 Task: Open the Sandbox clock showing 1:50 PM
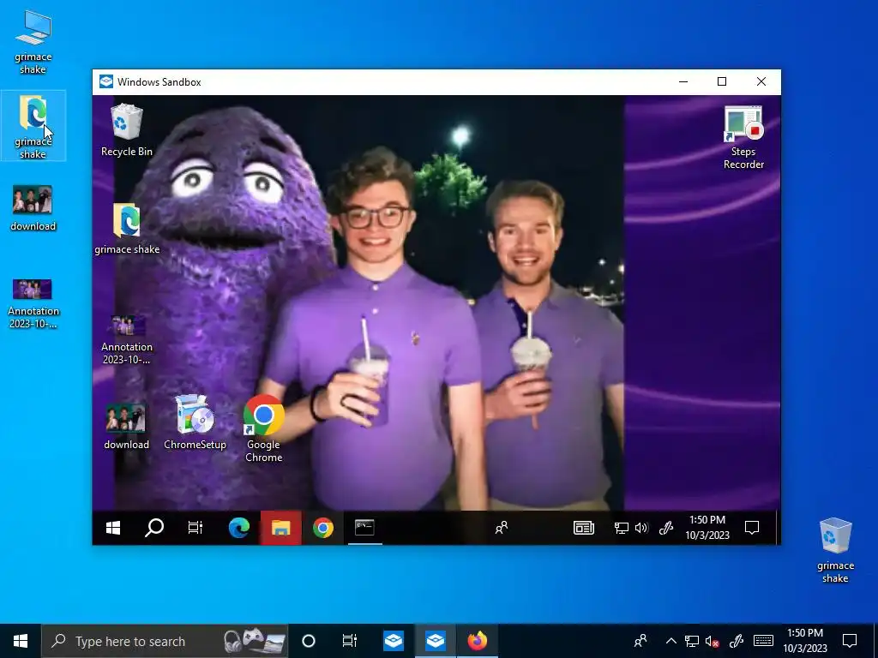point(707,528)
